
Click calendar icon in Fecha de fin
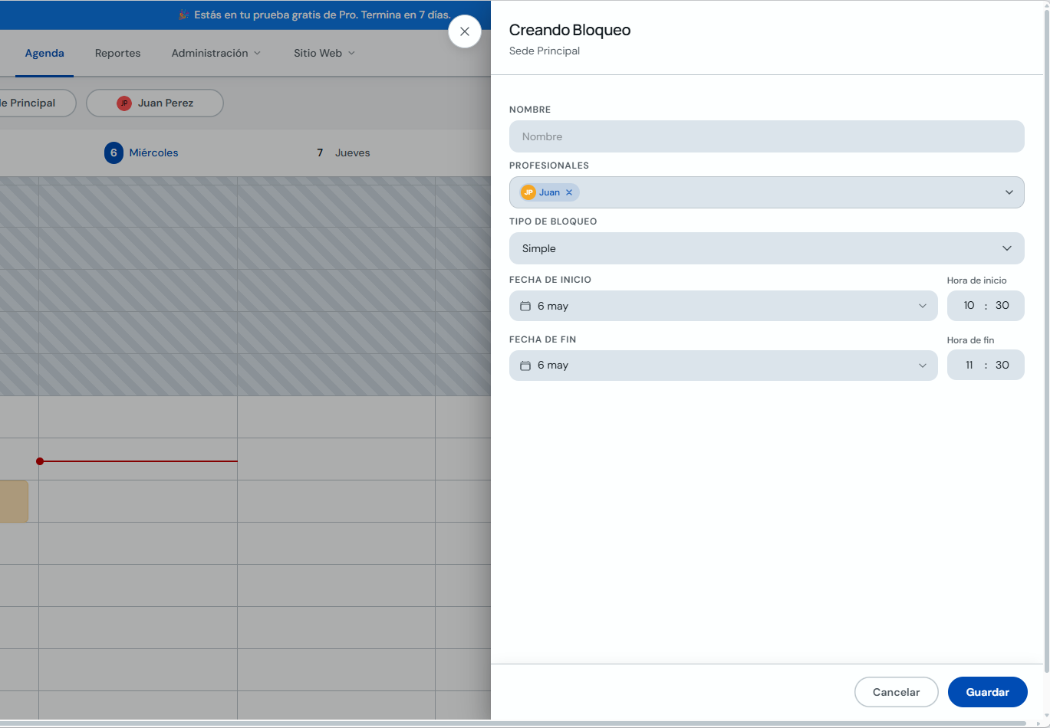(525, 366)
